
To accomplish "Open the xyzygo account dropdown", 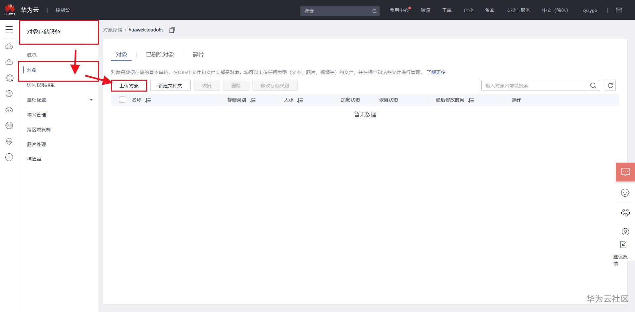I will point(590,10).
